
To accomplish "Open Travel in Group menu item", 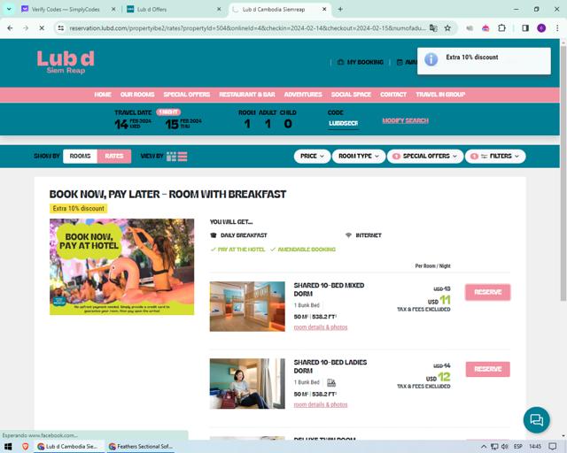I will 440,95.
